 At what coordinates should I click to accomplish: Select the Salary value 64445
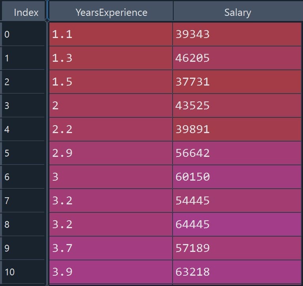tap(237, 225)
